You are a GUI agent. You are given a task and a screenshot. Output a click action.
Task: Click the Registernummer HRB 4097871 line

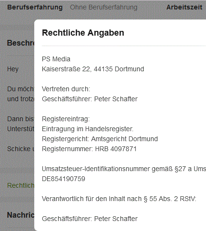click(89, 149)
